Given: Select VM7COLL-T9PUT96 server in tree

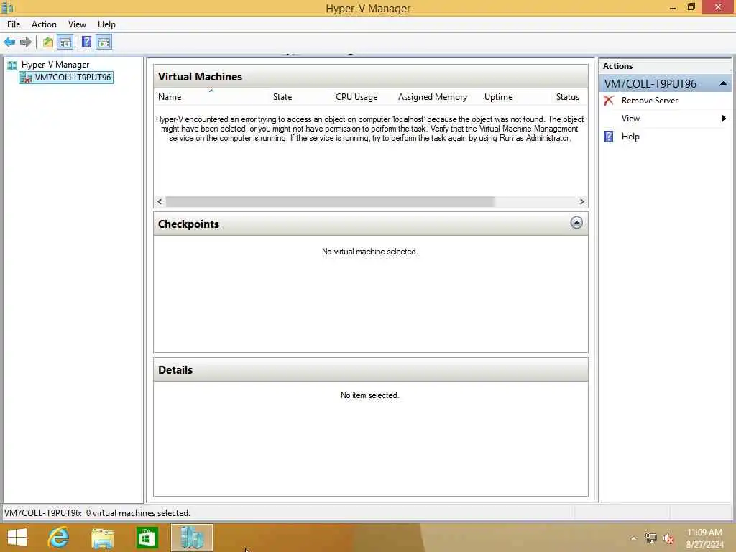Looking at the screenshot, I should point(65,78).
